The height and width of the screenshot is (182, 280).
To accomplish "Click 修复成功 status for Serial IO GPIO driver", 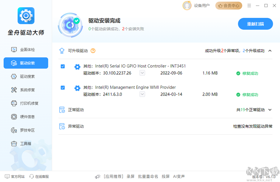I will click(x=247, y=73).
